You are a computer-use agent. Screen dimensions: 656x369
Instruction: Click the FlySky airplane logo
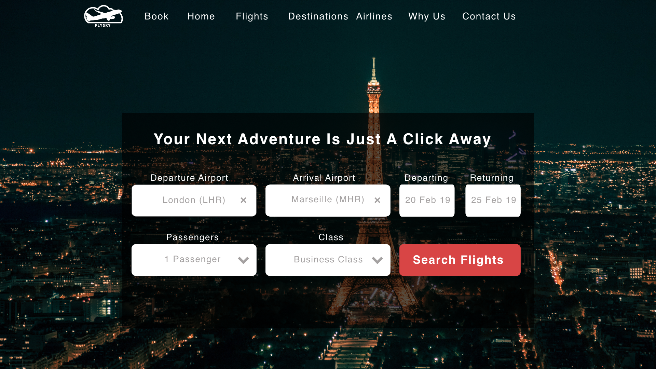(103, 16)
